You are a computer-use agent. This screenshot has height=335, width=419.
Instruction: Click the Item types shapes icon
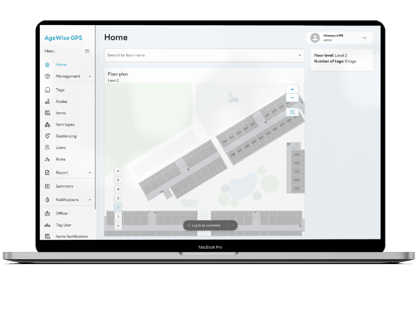[x=47, y=125]
